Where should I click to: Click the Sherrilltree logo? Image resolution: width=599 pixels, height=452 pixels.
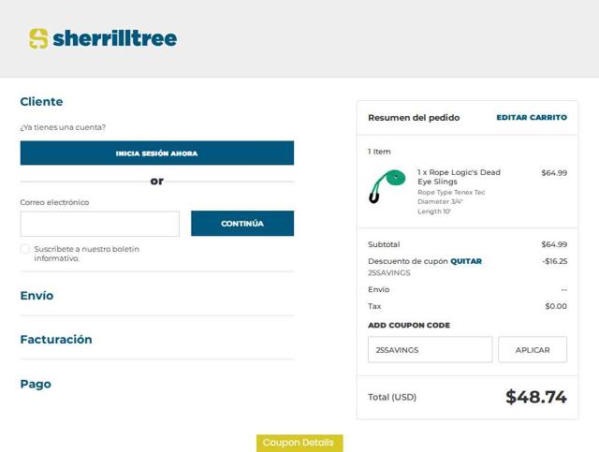tap(103, 38)
